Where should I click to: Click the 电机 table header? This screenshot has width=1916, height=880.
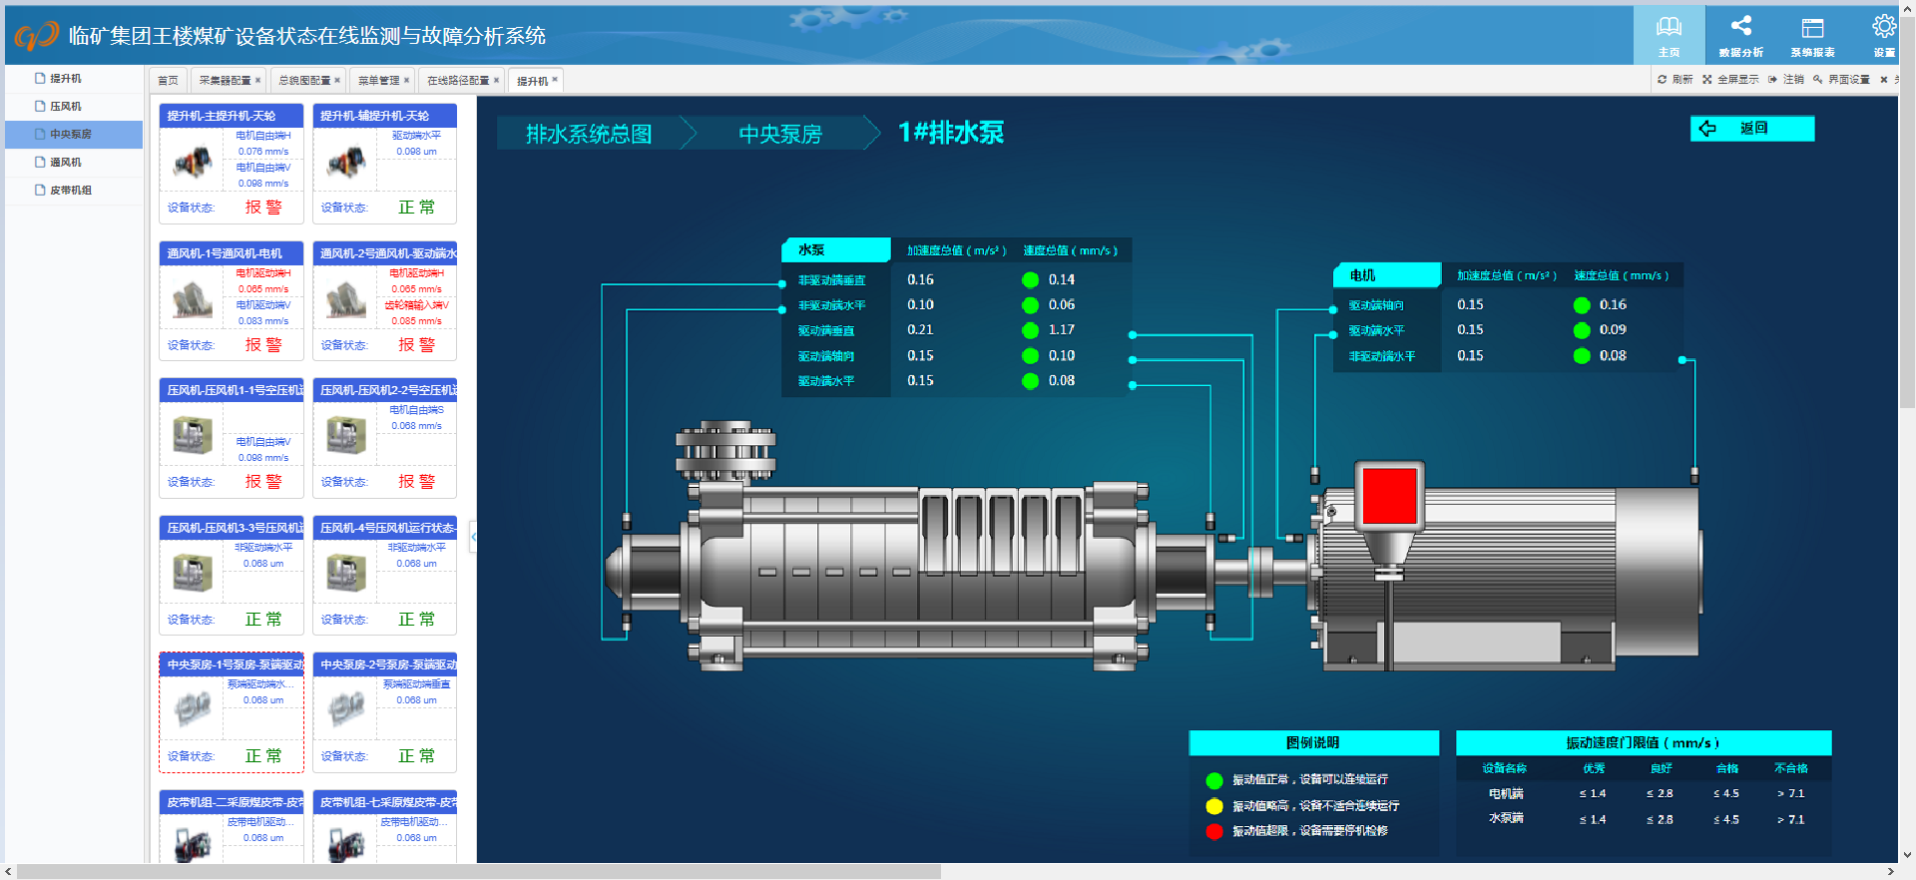click(x=1388, y=275)
